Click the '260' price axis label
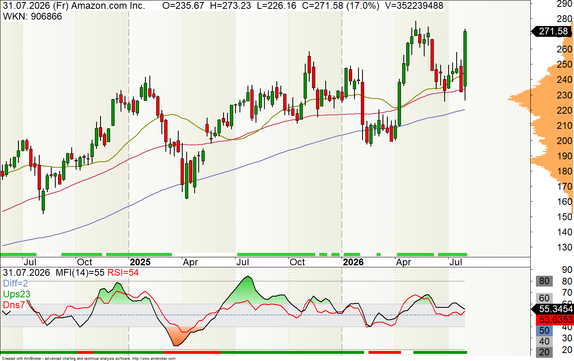This screenshot has height=361, width=574. [564, 49]
